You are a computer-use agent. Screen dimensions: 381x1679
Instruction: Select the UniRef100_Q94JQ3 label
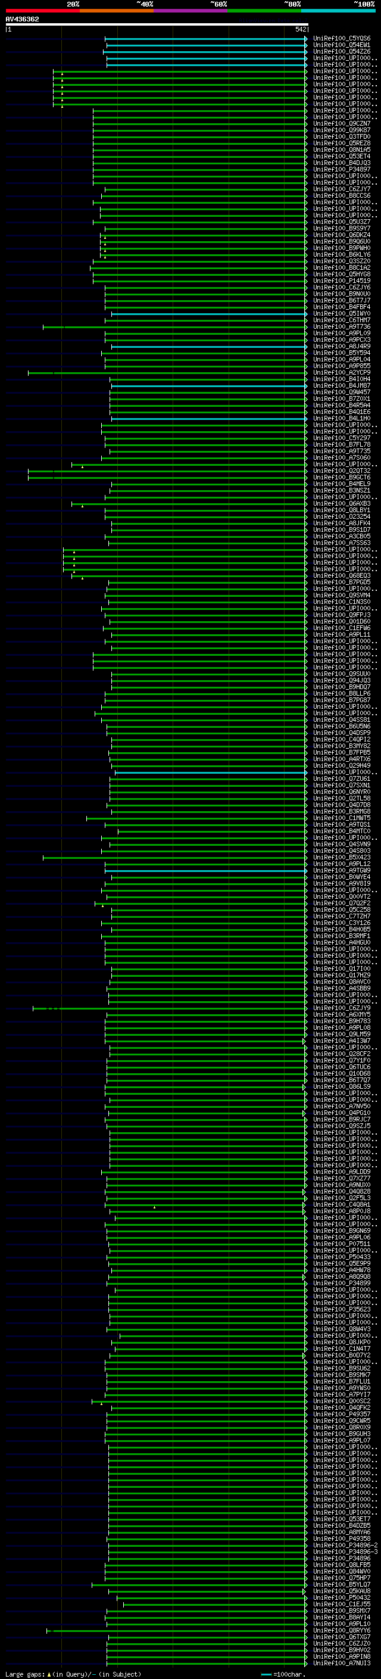(341, 681)
